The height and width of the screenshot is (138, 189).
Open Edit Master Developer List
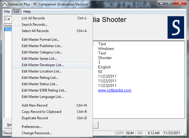tap(52, 65)
